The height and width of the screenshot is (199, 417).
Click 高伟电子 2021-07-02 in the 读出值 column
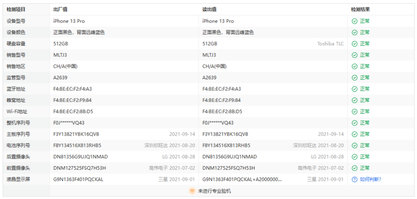[321, 168]
